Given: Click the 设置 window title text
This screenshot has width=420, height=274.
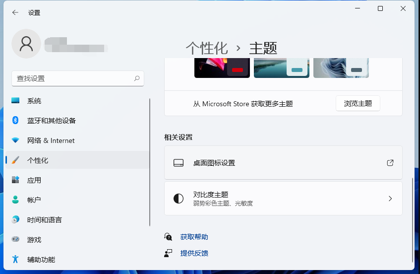Looking at the screenshot, I should (34, 12).
